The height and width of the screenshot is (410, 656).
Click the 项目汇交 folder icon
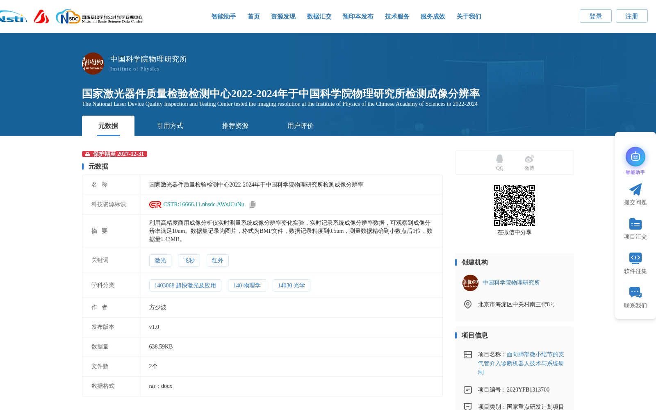635,224
